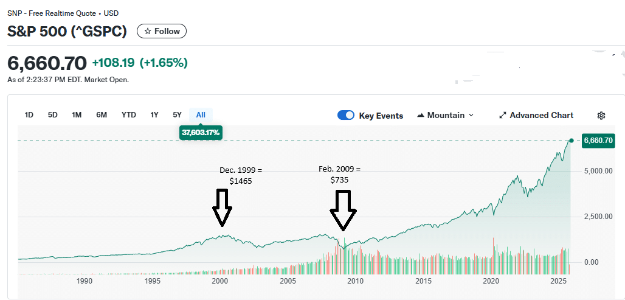
Task: Select the 5D time range
Action: pyautogui.click(x=53, y=114)
